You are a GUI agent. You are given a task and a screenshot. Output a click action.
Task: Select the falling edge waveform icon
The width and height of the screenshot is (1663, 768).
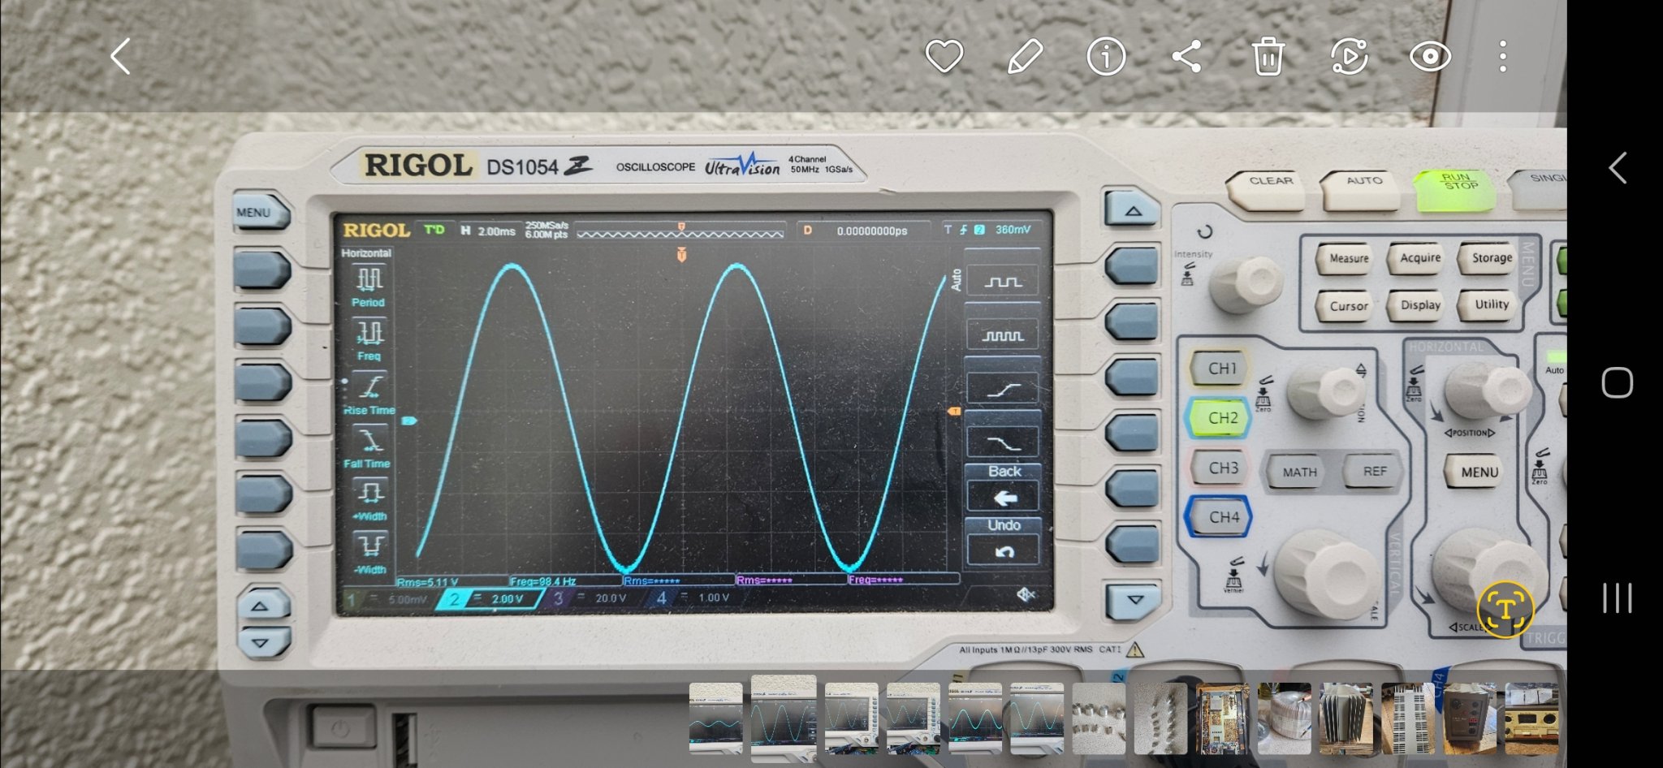[1003, 443]
